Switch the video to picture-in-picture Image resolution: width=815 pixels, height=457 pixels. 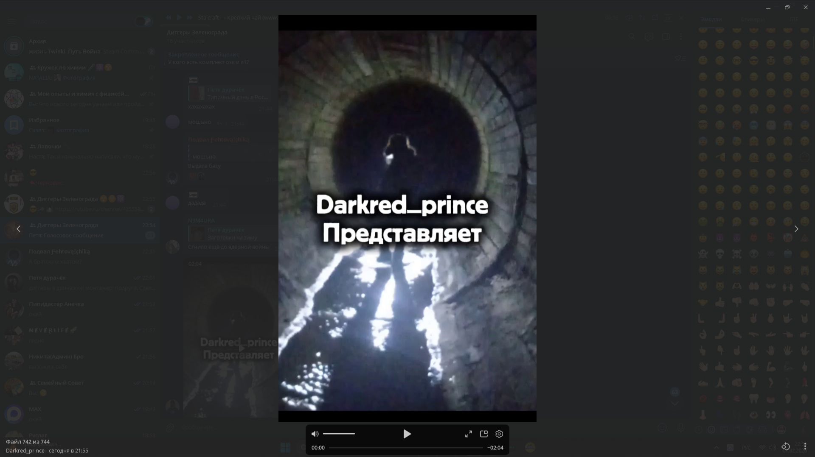484,434
